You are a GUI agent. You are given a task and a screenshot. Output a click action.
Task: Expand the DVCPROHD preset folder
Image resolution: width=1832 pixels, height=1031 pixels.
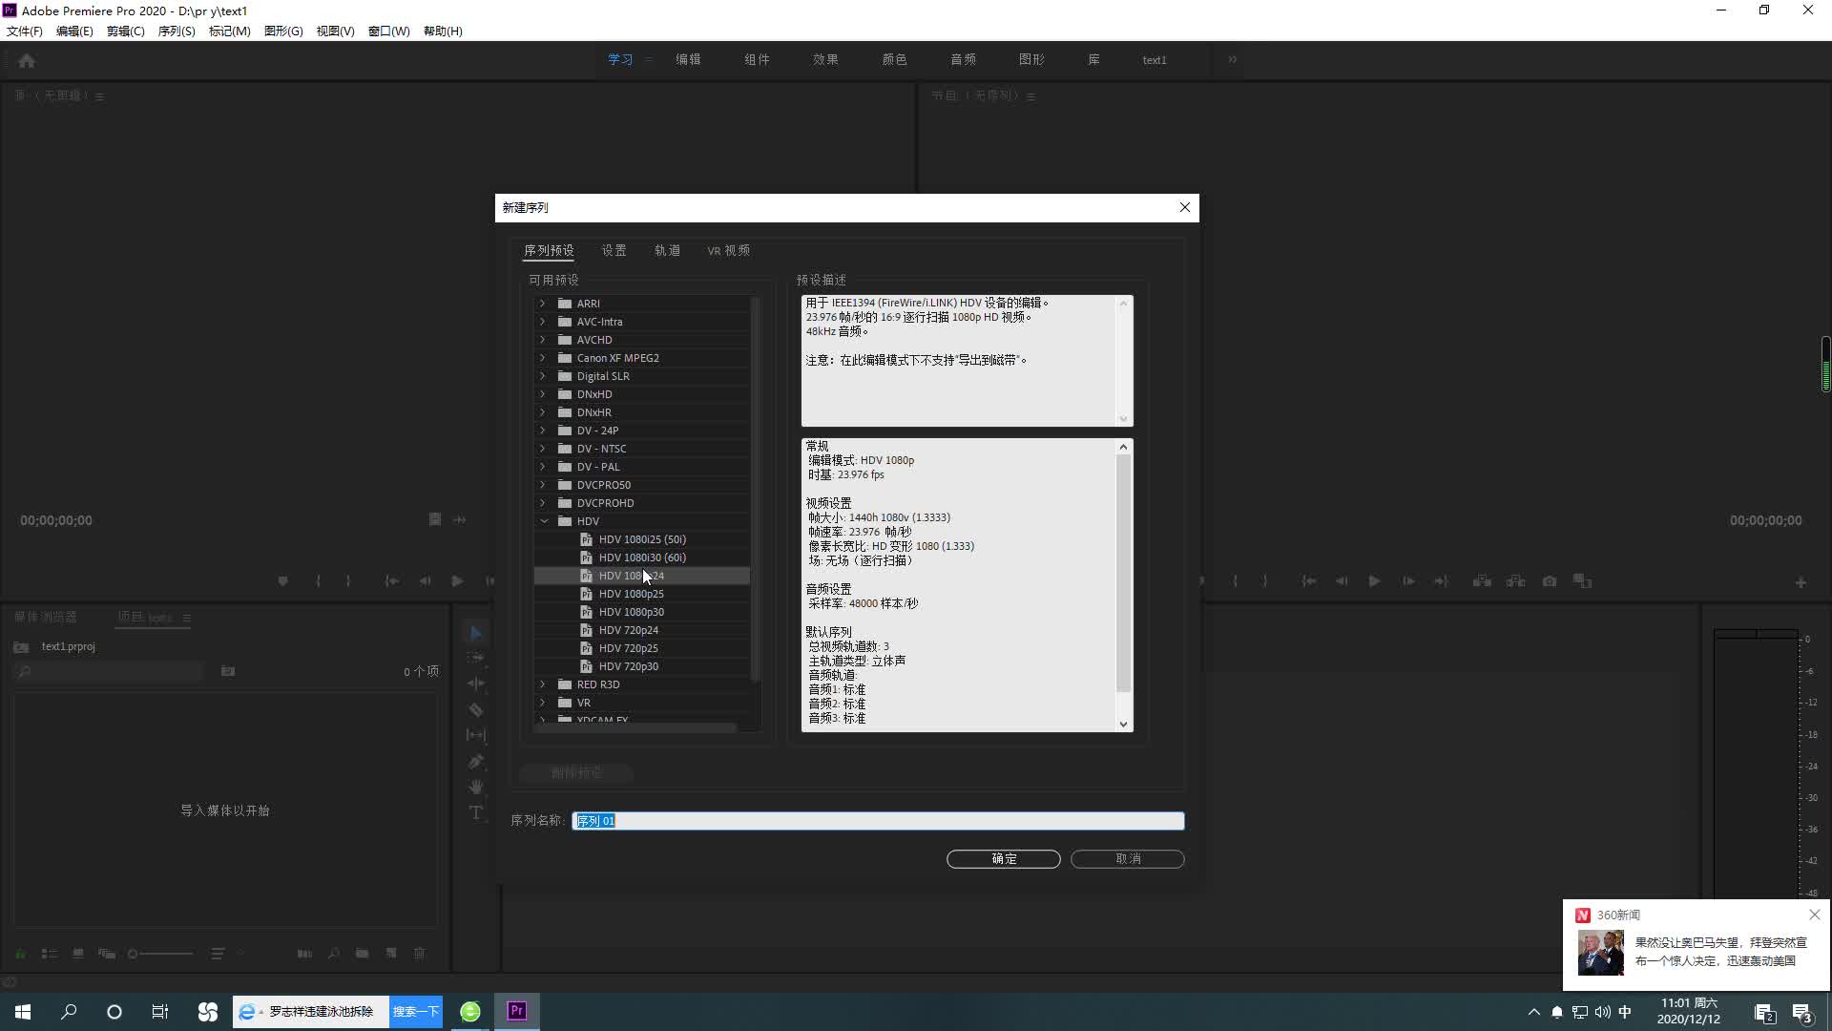click(x=543, y=503)
